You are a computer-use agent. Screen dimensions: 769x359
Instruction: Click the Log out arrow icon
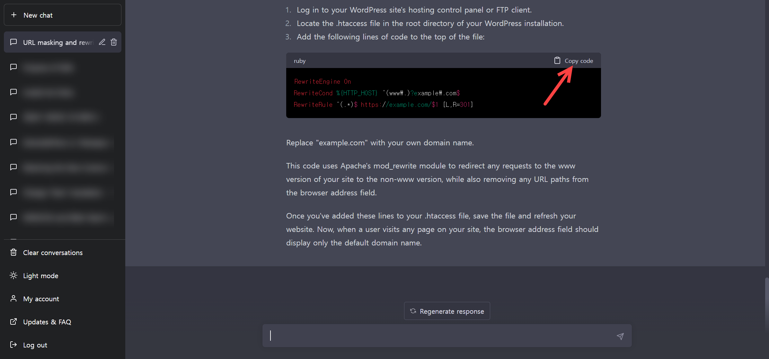coord(13,345)
